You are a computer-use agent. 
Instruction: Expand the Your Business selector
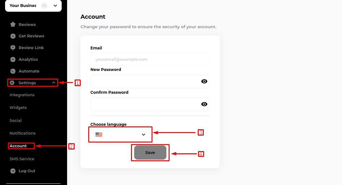(55, 6)
